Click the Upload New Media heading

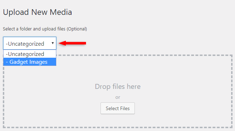(x=38, y=12)
